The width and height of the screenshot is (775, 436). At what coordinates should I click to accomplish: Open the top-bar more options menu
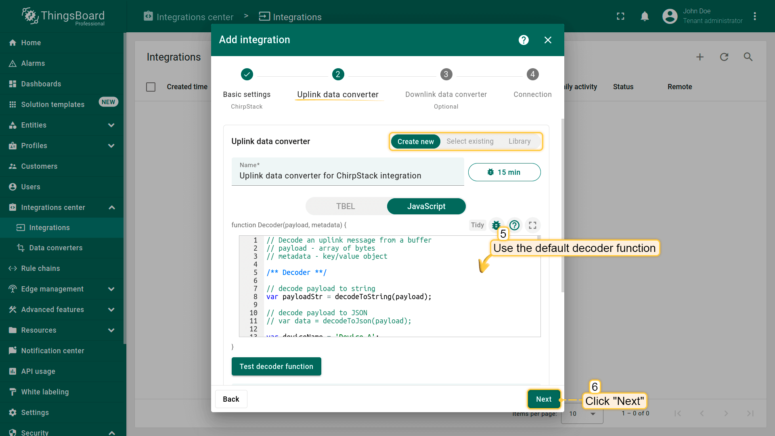[754, 16]
